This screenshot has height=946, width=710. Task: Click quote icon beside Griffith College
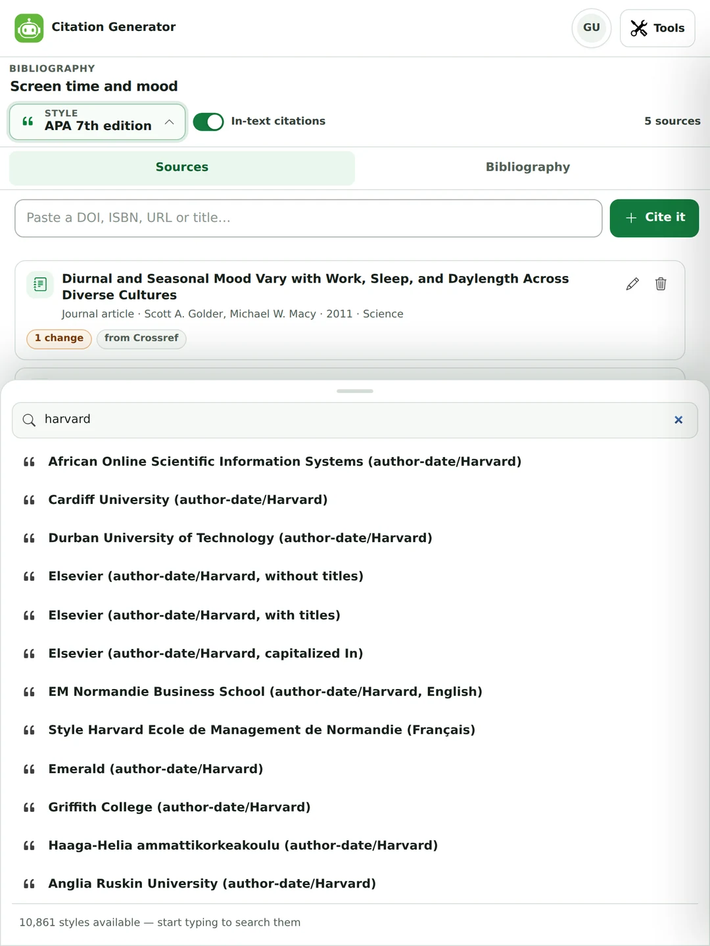[29, 807]
